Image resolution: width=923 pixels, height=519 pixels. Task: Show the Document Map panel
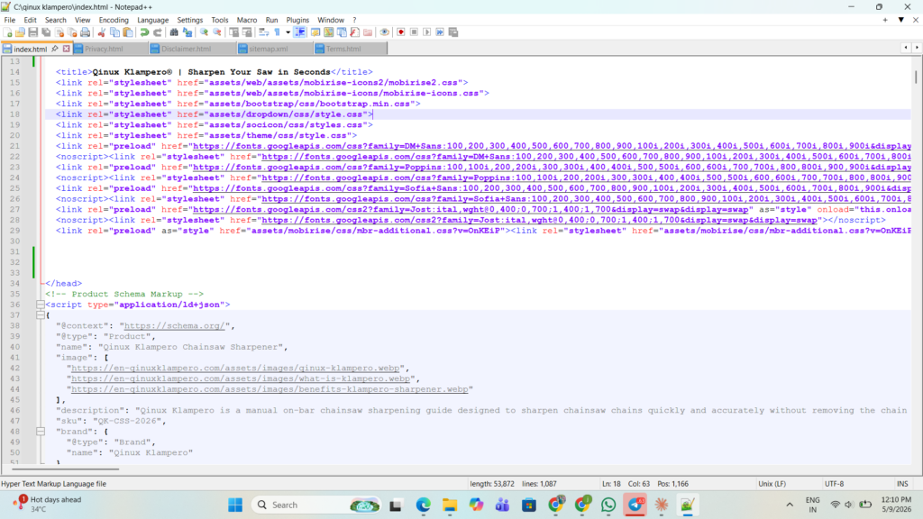coord(328,32)
